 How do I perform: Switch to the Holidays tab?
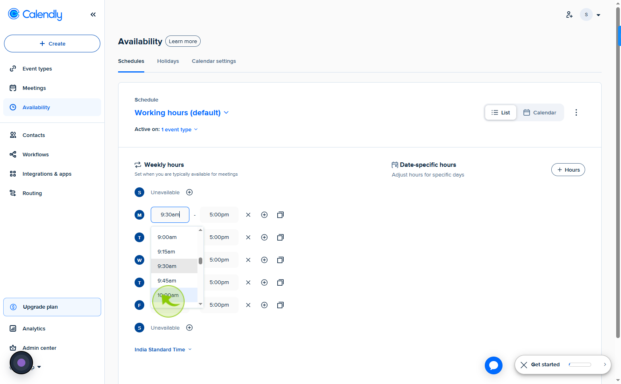[168, 61]
